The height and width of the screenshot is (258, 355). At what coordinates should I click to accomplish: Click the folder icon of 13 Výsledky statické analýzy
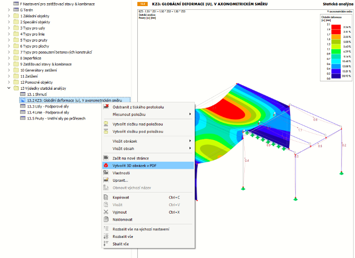pos(16,88)
